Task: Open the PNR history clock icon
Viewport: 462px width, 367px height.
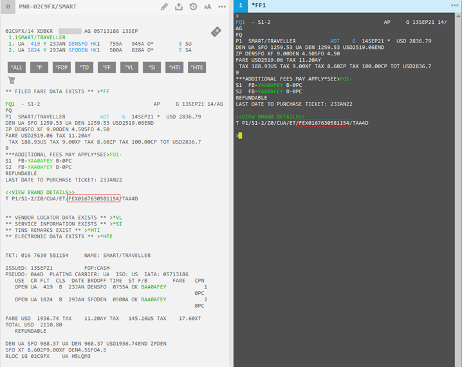Action: (194, 6)
